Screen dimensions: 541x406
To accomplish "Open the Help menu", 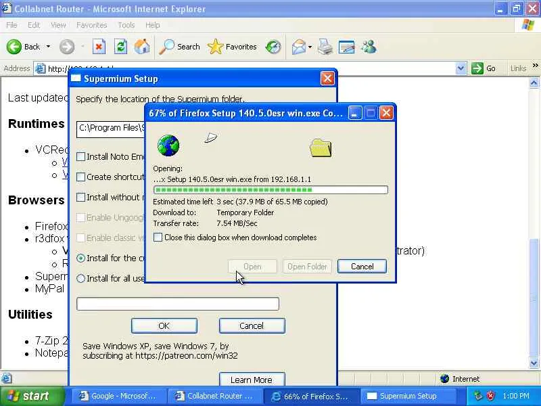I will pos(153,25).
